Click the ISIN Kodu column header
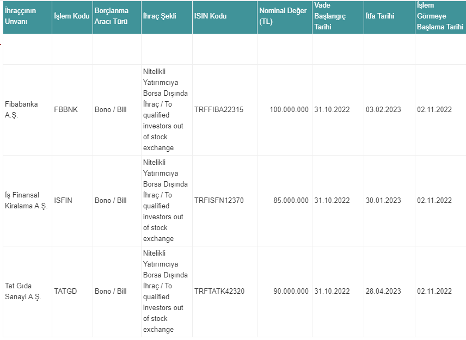Viewport: 466px width, 340px height. pos(225,17)
